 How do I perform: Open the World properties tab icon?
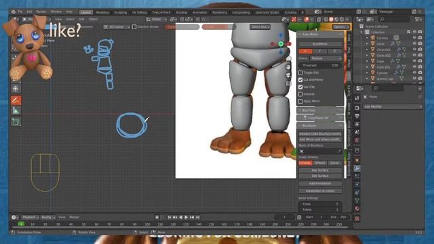pos(357,140)
